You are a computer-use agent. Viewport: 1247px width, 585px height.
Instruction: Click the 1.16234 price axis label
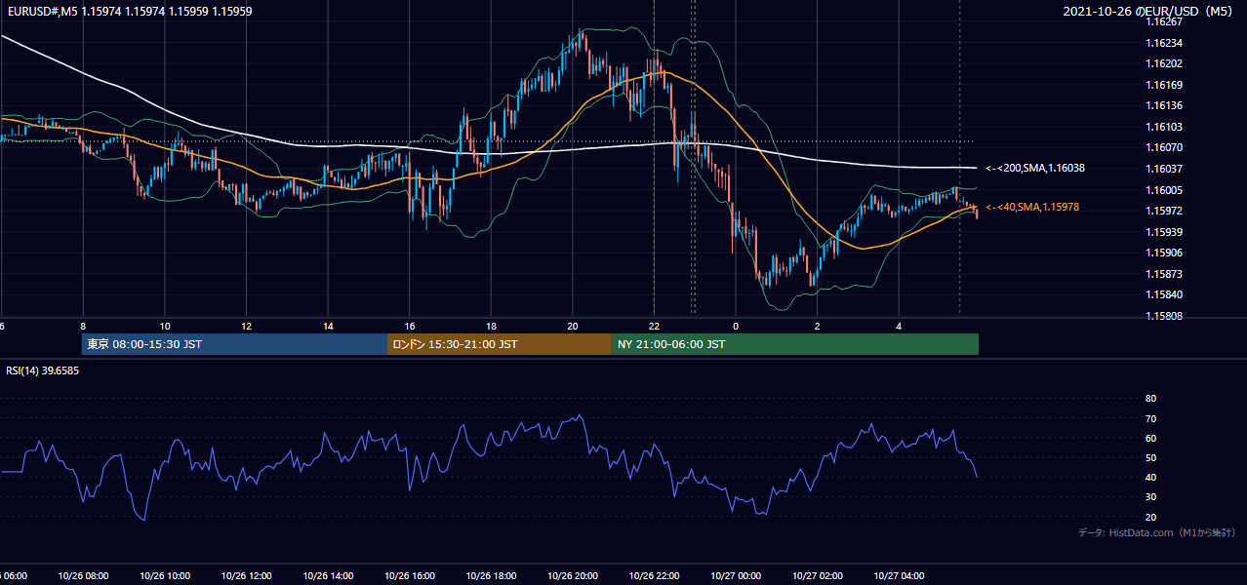coord(1163,43)
